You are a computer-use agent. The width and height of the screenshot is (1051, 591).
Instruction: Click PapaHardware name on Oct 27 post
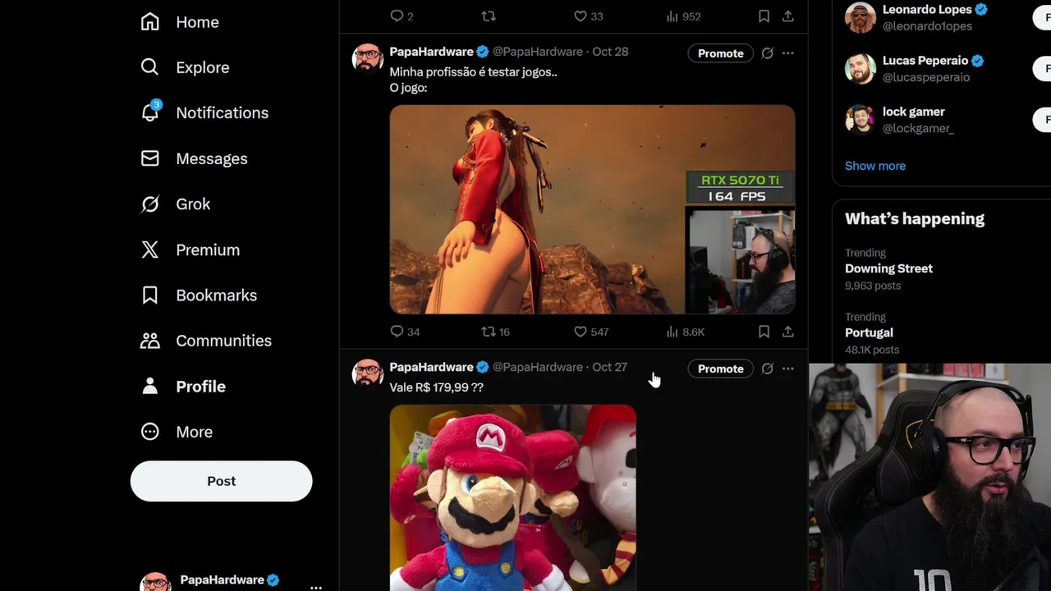[x=431, y=367]
